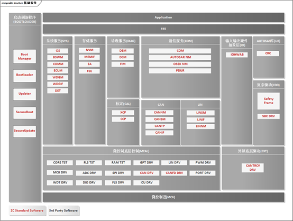
Task: Select the CORE TST driver
Action: [60, 162]
